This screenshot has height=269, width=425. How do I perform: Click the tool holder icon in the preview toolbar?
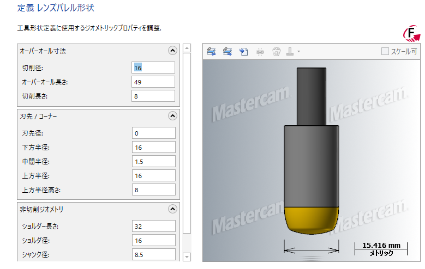click(x=290, y=51)
